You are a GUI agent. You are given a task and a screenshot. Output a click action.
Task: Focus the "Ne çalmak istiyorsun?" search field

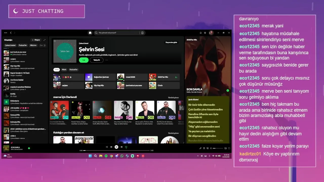(119, 33)
